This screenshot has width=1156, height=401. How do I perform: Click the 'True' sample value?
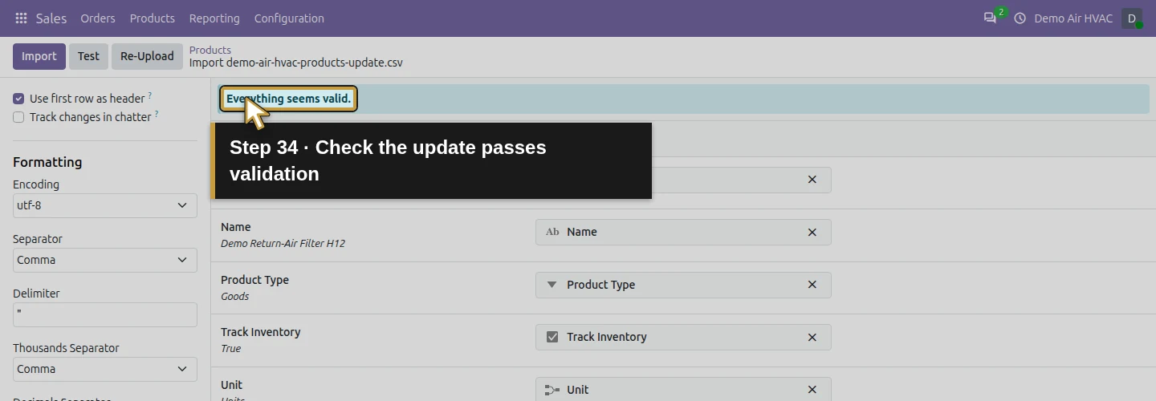point(230,348)
